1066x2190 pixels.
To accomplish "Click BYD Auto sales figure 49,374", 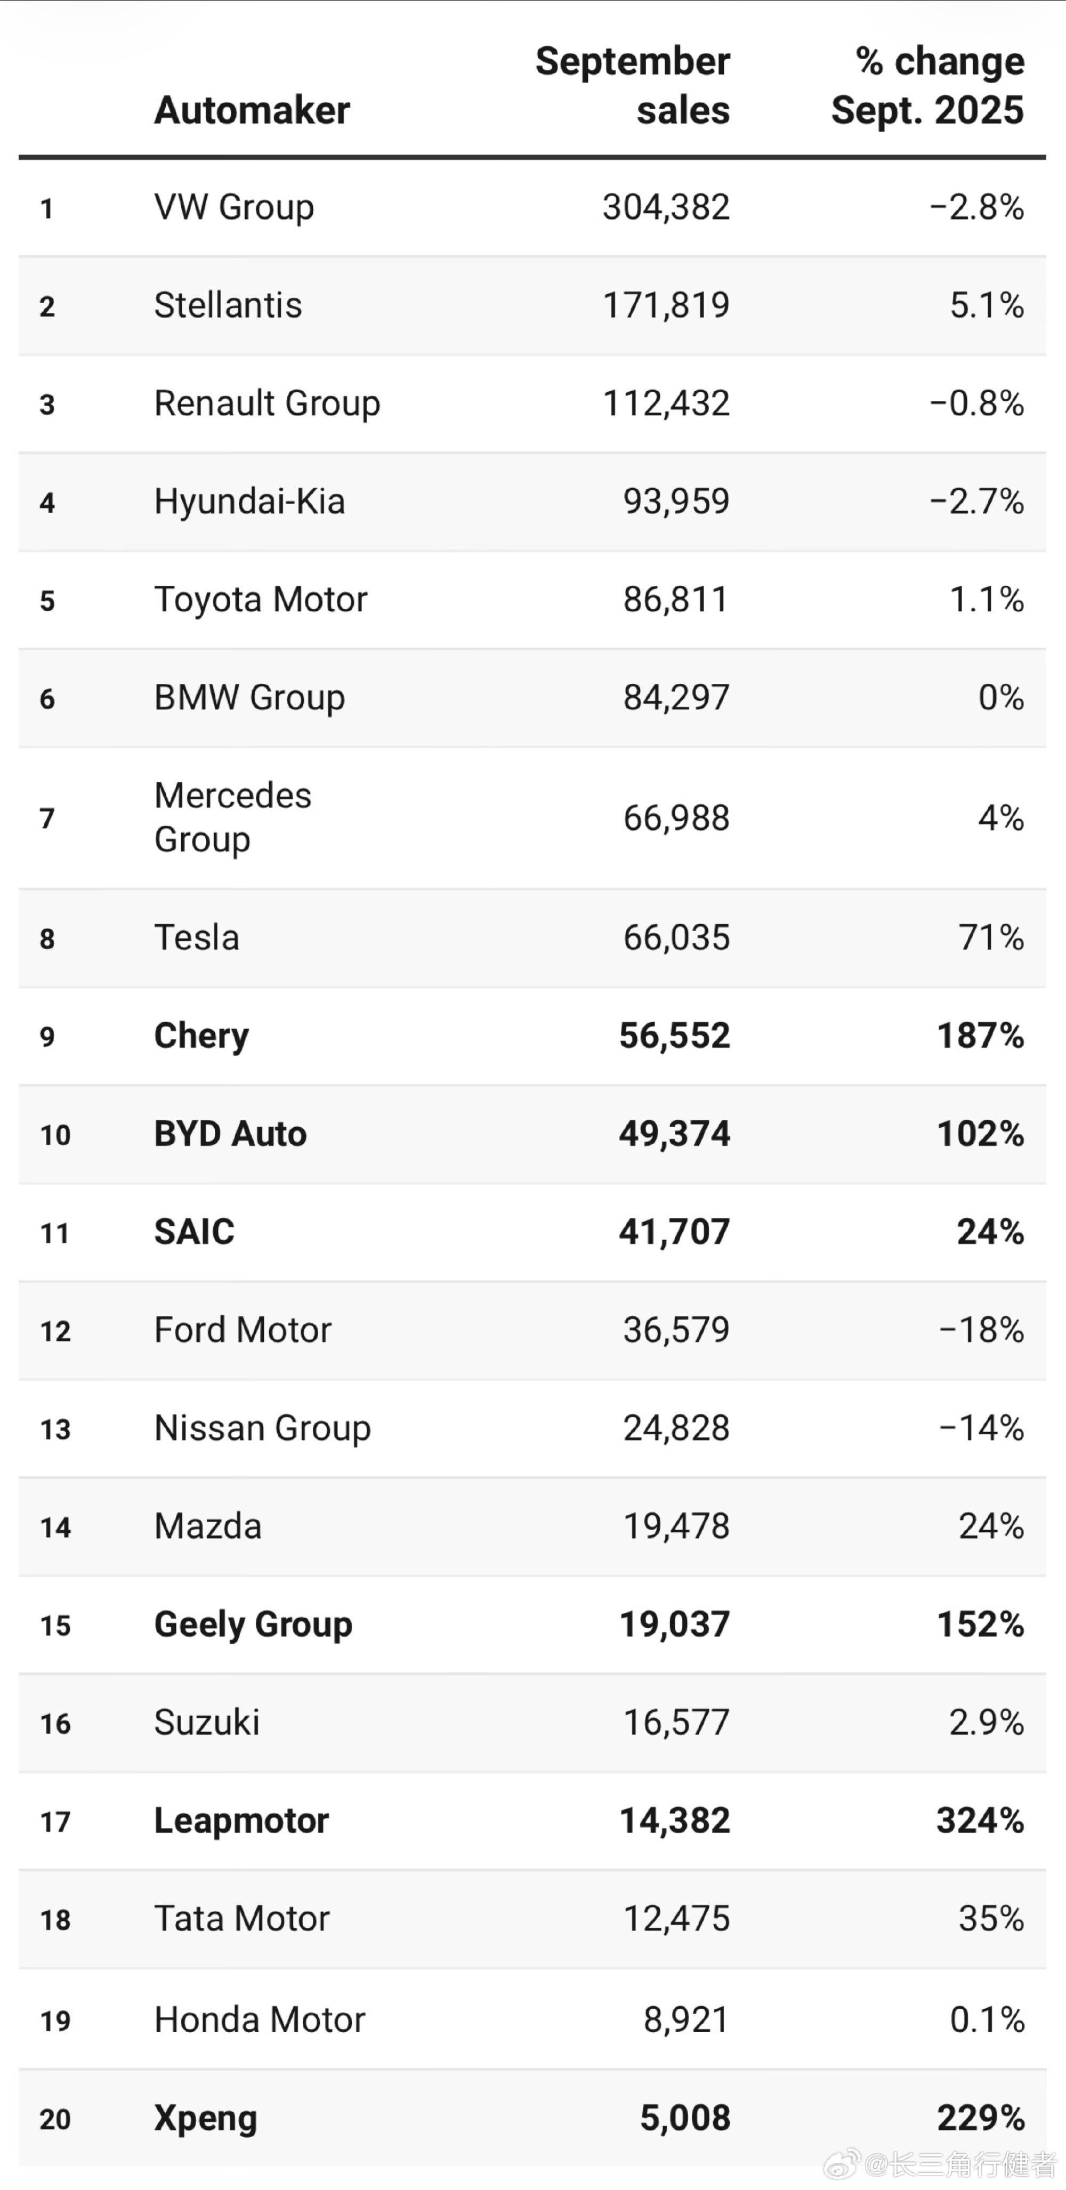I will [x=674, y=1134].
